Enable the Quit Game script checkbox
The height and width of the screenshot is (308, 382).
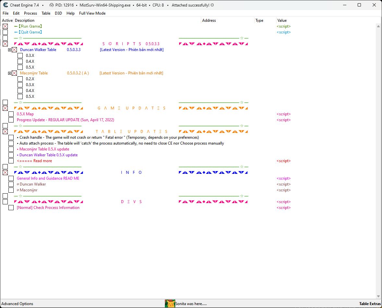(5, 32)
